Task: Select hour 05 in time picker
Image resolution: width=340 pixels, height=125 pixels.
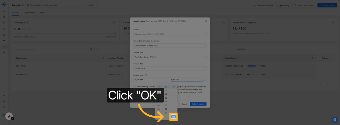Action: click(158, 105)
